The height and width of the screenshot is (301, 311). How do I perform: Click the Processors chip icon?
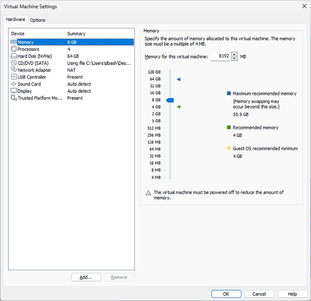click(14, 49)
